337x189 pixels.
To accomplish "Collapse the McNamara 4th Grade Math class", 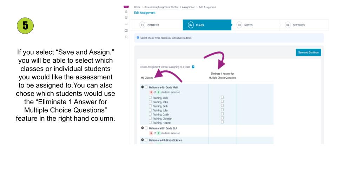I will [143, 87].
